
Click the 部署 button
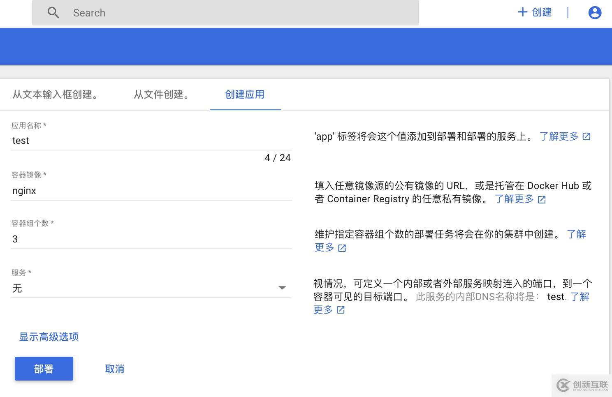click(44, 368)
